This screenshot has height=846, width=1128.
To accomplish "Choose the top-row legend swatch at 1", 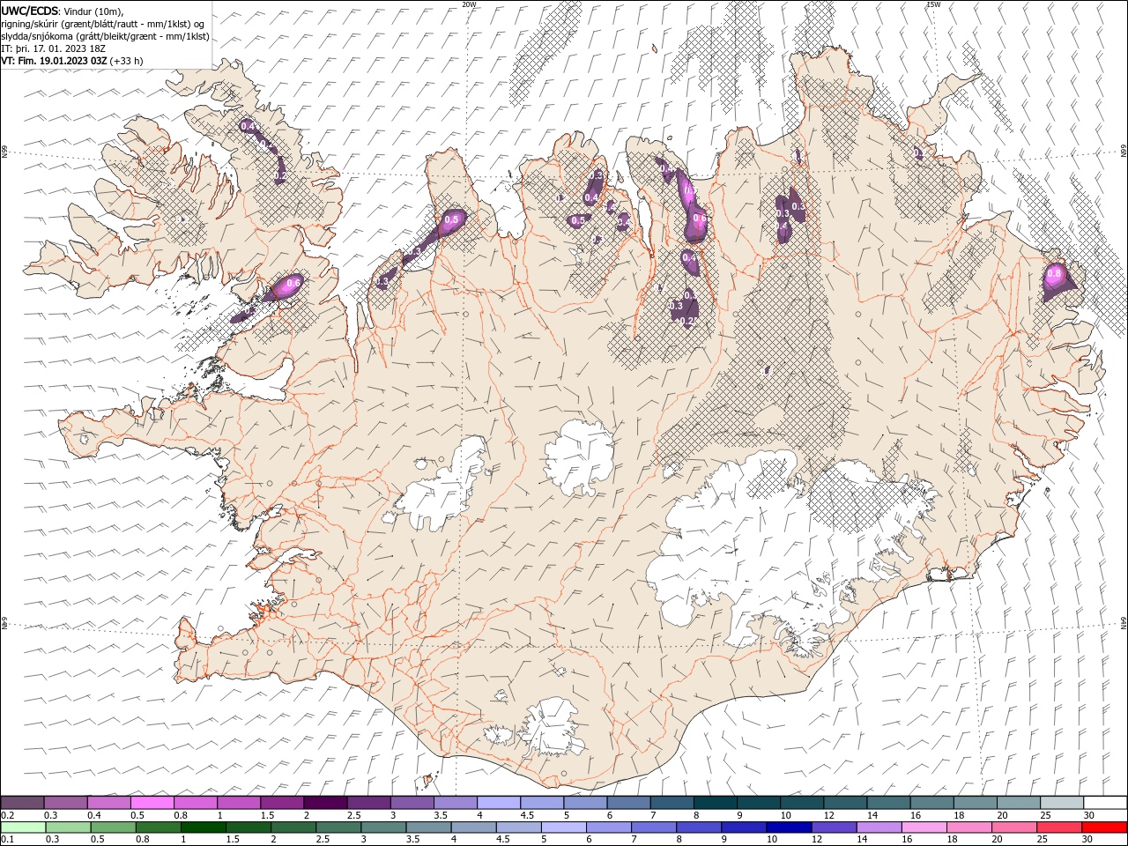I will click(x=239, y=802).
